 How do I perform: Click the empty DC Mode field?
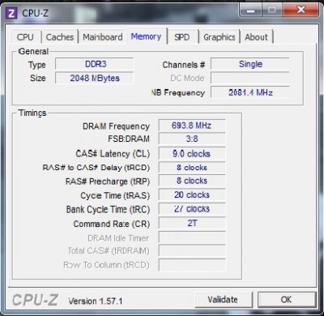[x=250, y=78]
